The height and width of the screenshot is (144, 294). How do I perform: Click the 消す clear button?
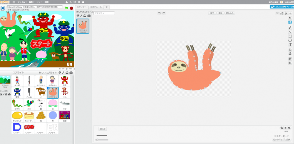212,13
